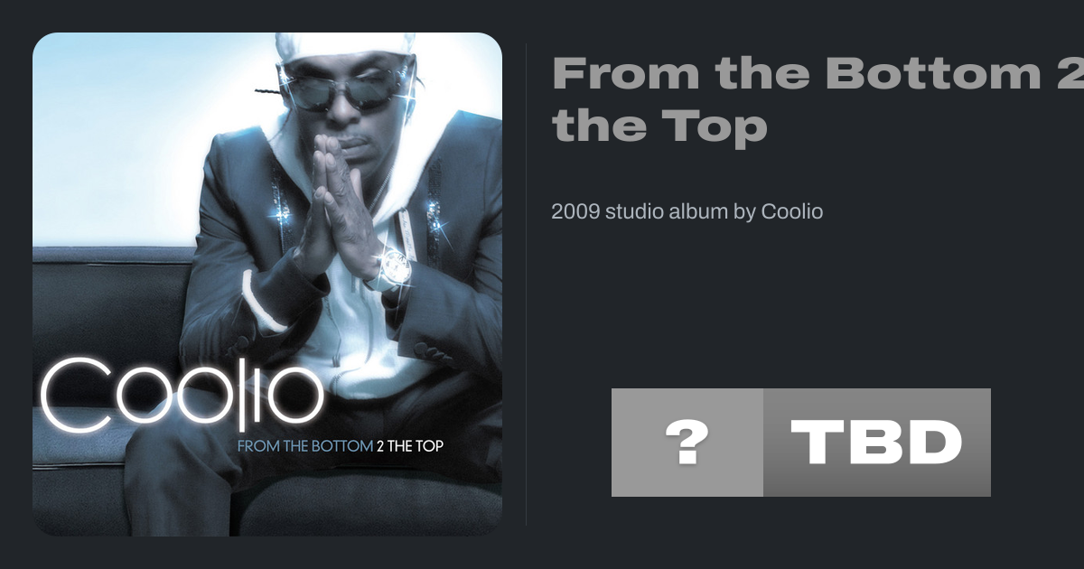Select the TBD rating badge
This screenshot has width=1084, height=569.
click(x=877, y=443)
